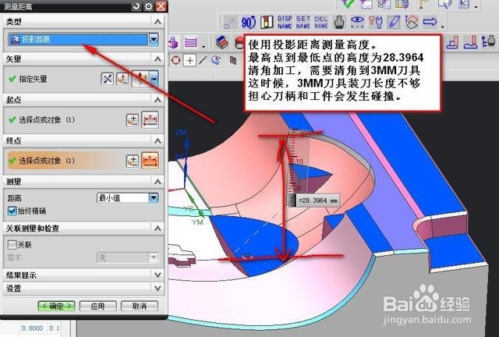Click the 取消 button
Screen dimensions: 499x337
click(140, 306)
